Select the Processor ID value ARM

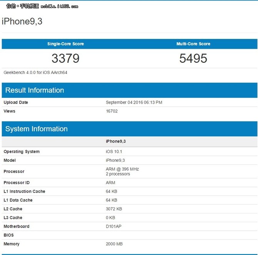pos(111,183)
